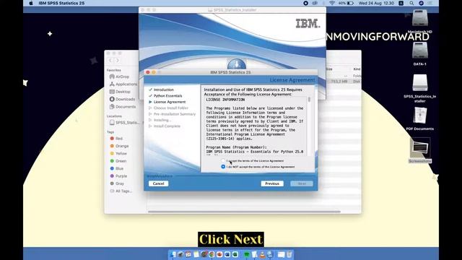Select the License Agreement step
This screenshot has height=260, width=462.
[x=170, y=102]
